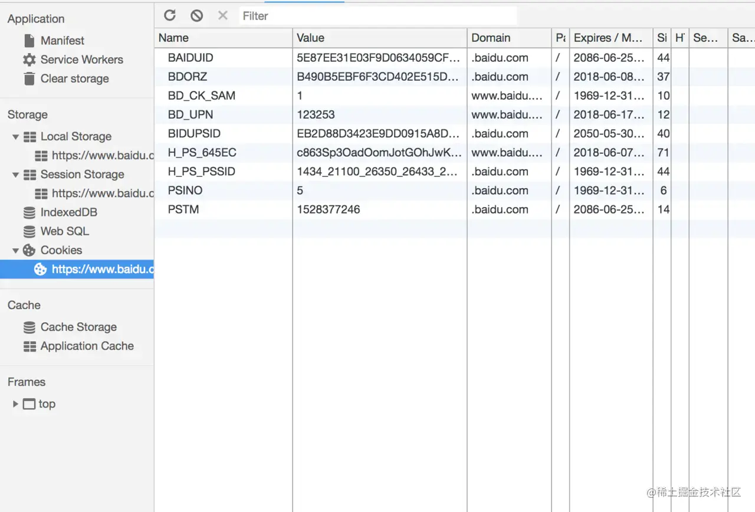
Task: Open Clear storage section
Action: [75, 78]
